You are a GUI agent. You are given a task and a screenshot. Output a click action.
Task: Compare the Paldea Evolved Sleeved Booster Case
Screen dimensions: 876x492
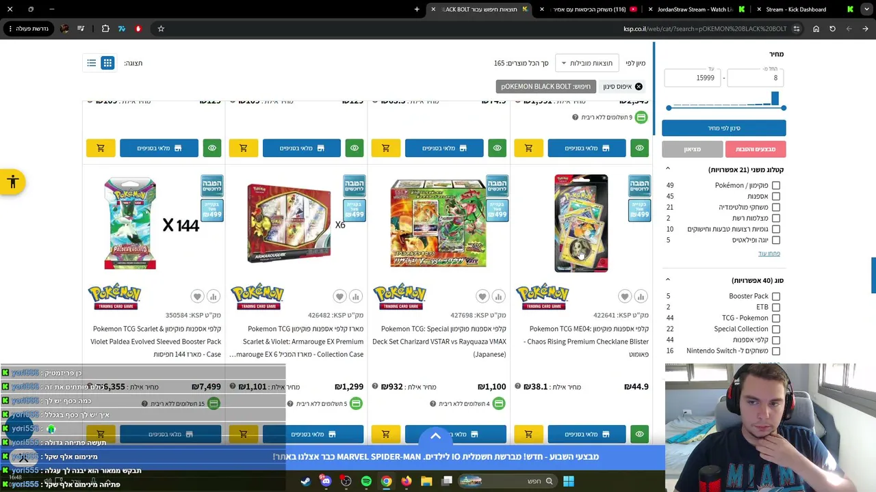click(x=213, y=297)
